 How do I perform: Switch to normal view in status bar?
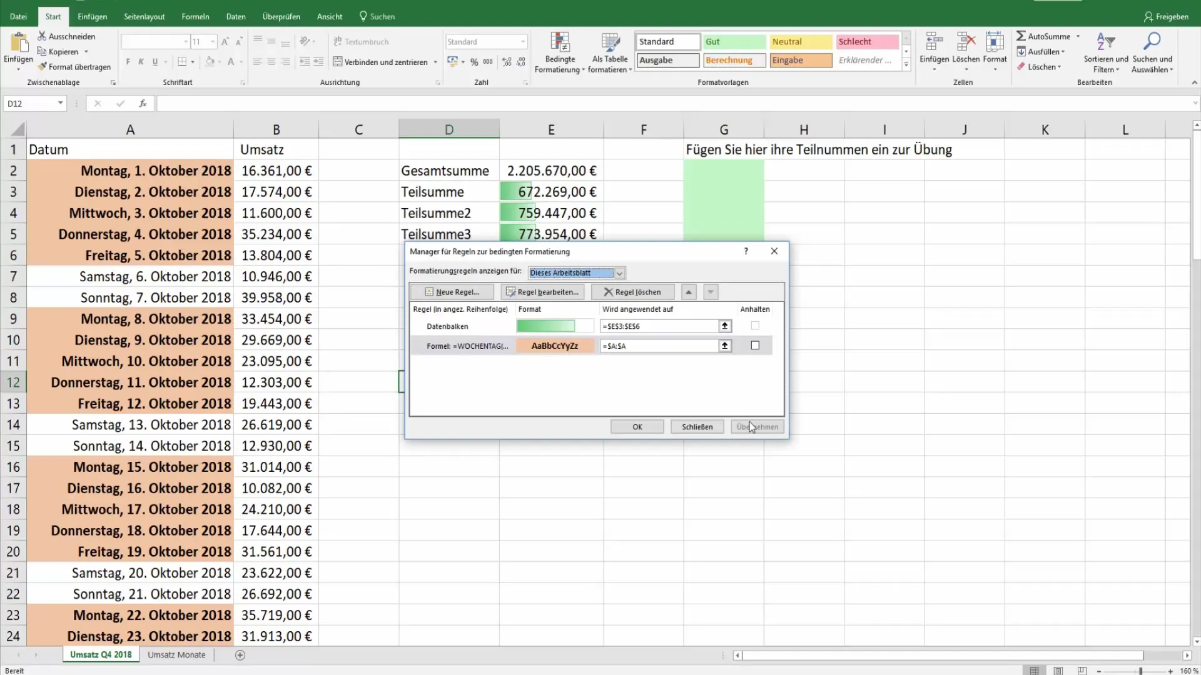point(1035,671)
